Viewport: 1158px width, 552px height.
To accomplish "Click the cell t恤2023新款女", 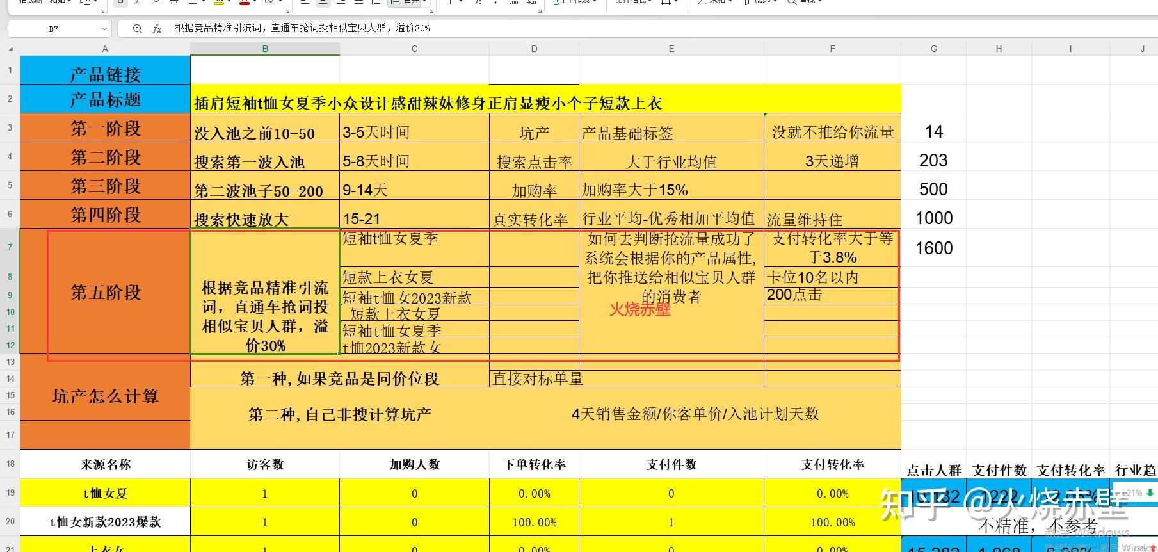I will 414,346.
